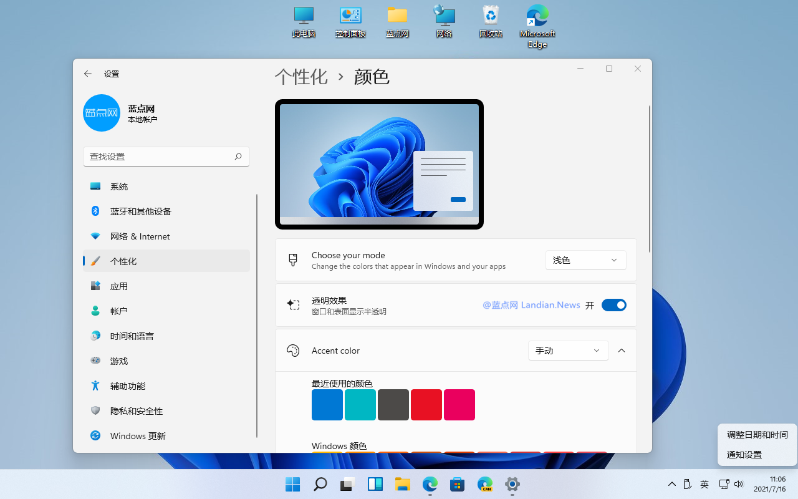Pick blue recent color swatch
Screen dimensions: 798x499
[x=327, y=405]
